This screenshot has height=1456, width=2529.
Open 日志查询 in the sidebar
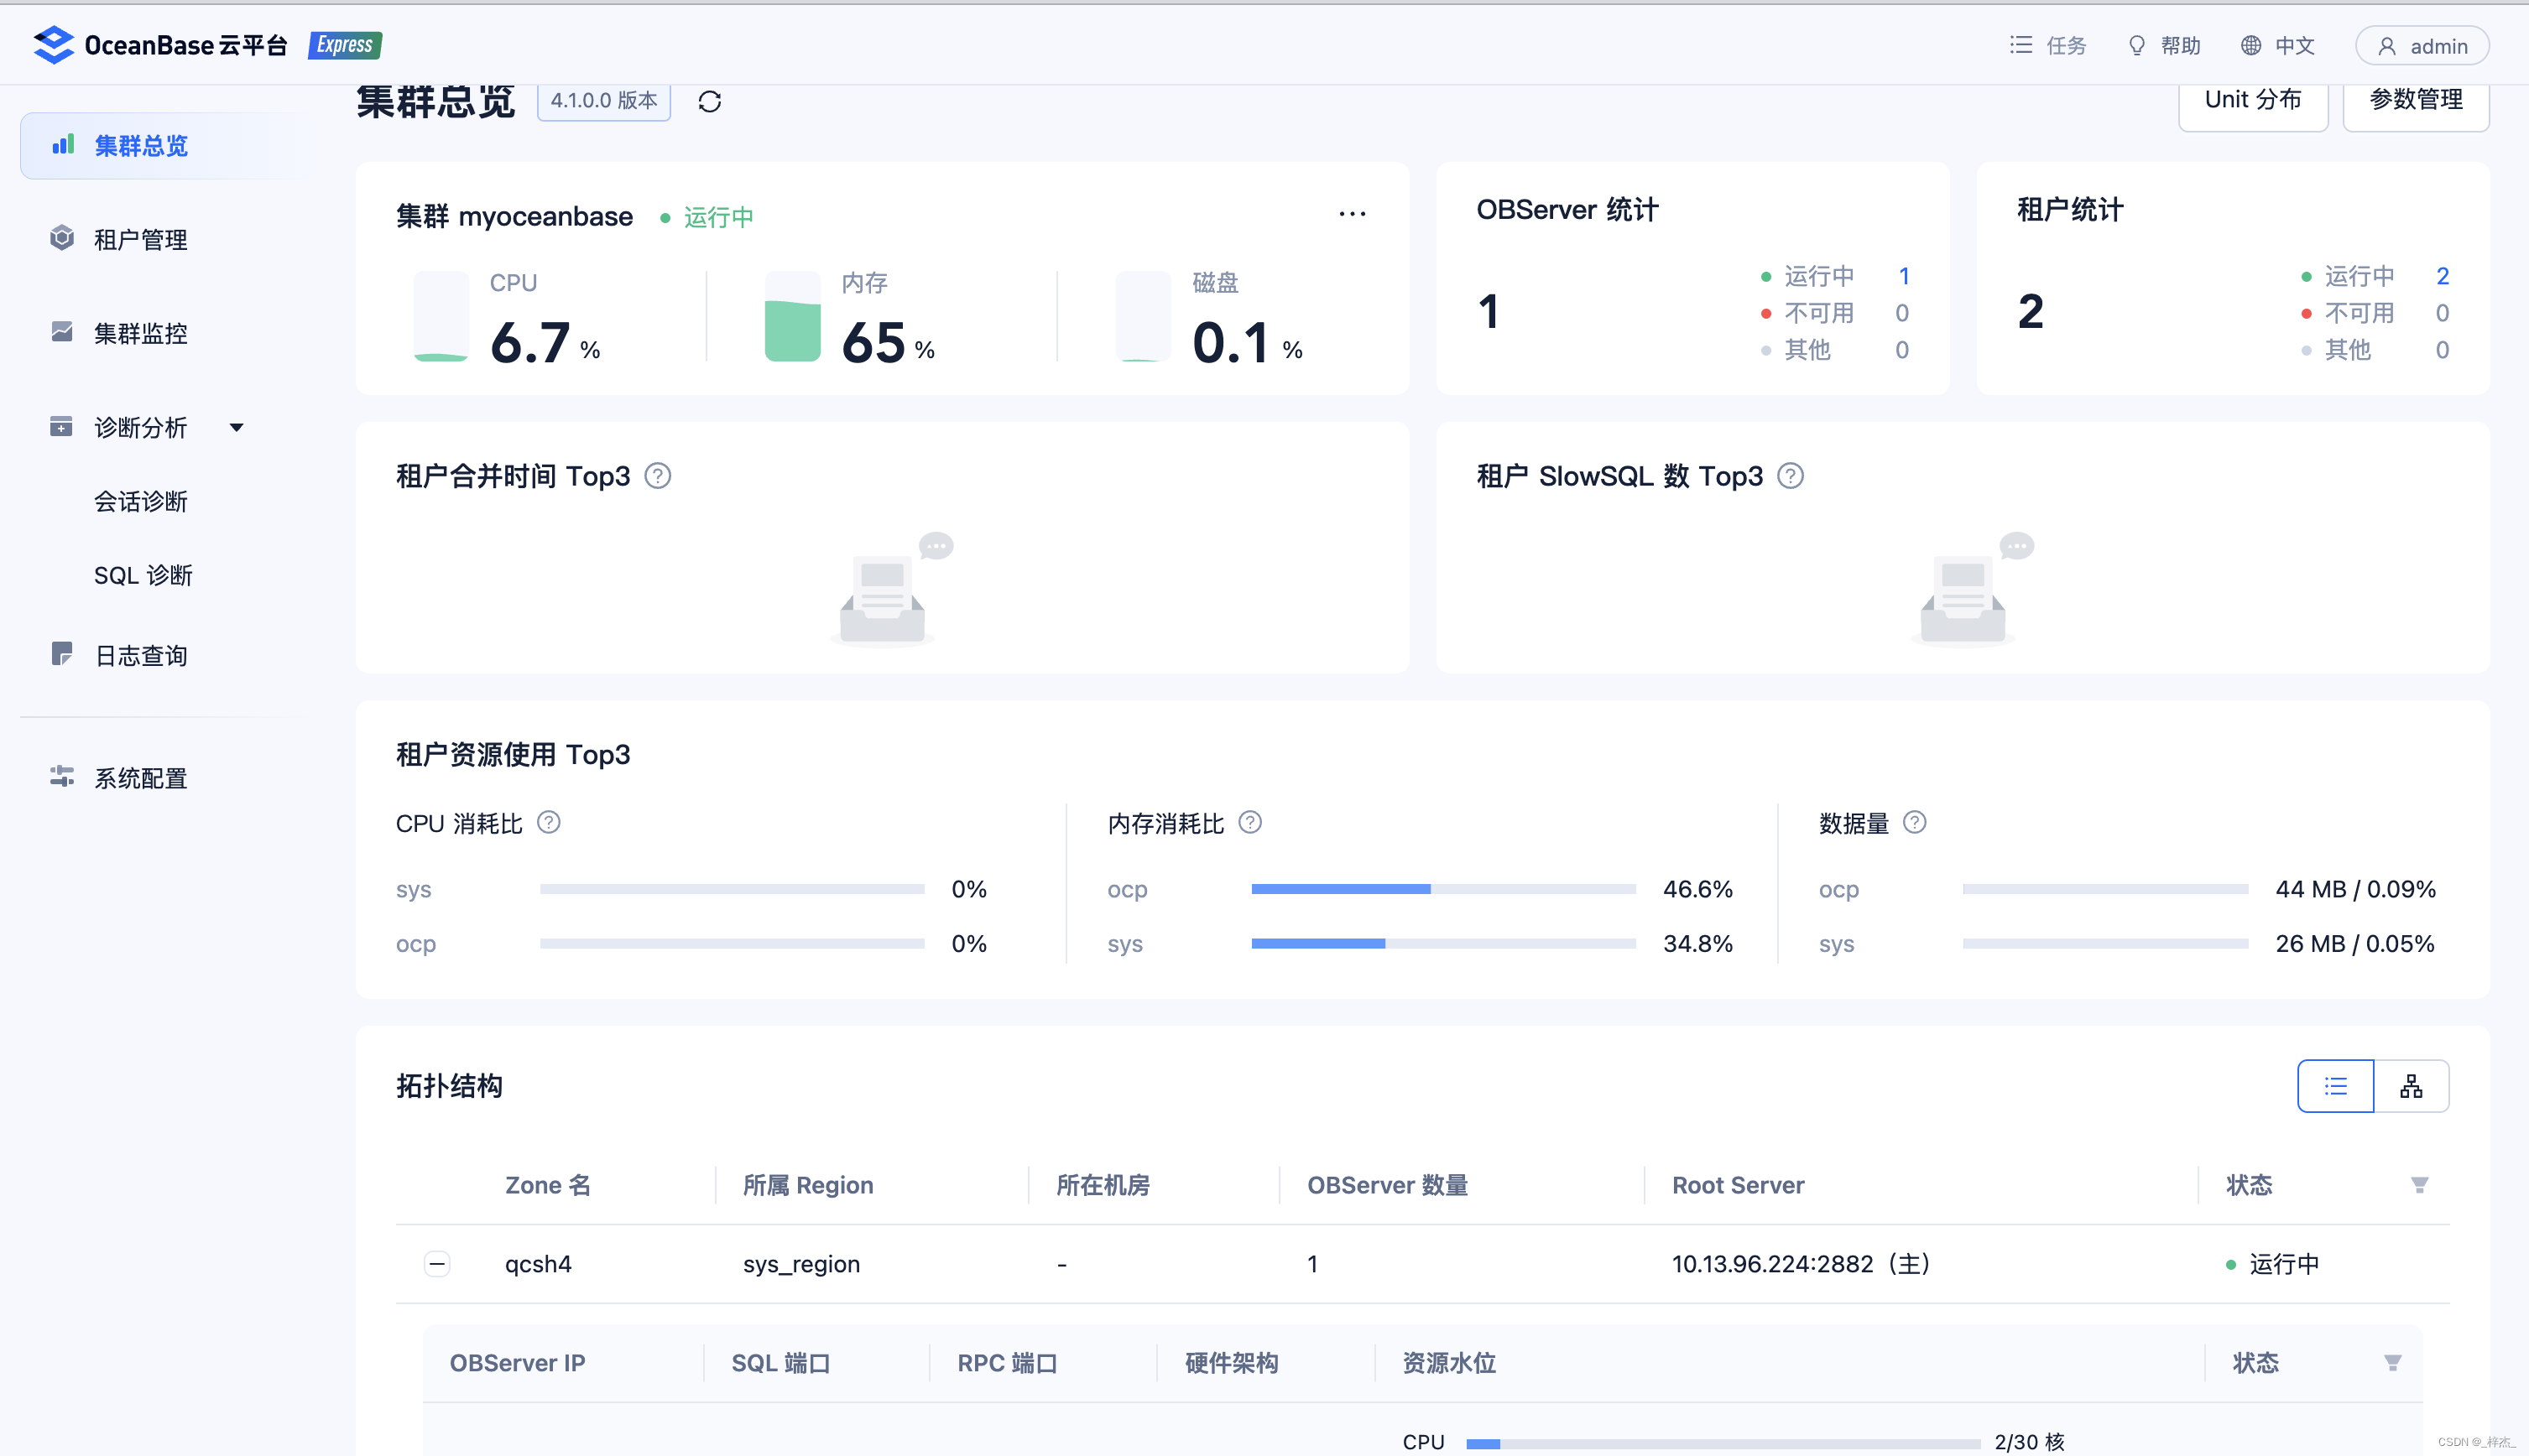tap(140, 656)
